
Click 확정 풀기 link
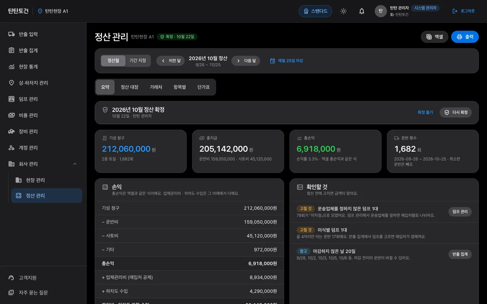point(425,112)
